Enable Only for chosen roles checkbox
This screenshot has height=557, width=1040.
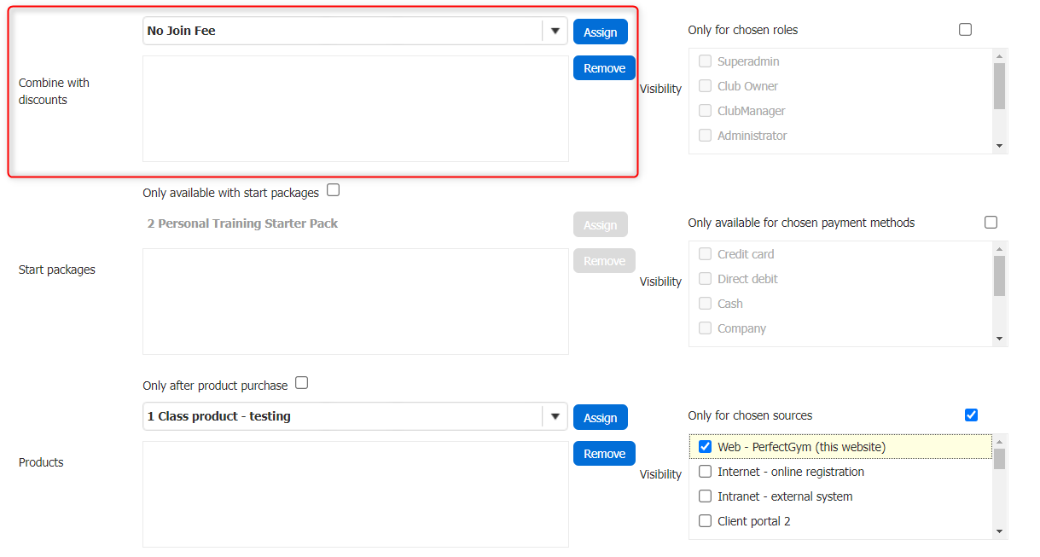pyautogui.click(x=965, y=30)
